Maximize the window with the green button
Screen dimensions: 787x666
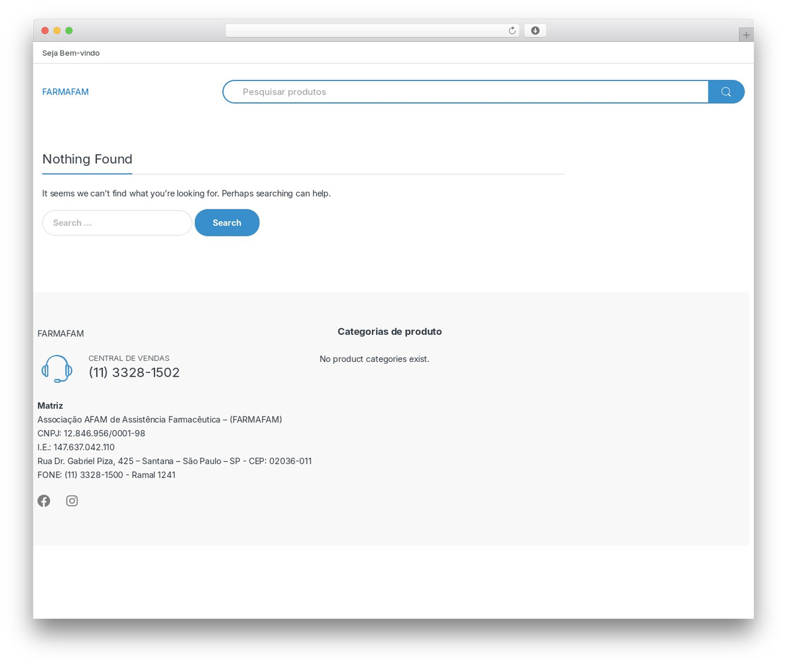click(69, 31)
